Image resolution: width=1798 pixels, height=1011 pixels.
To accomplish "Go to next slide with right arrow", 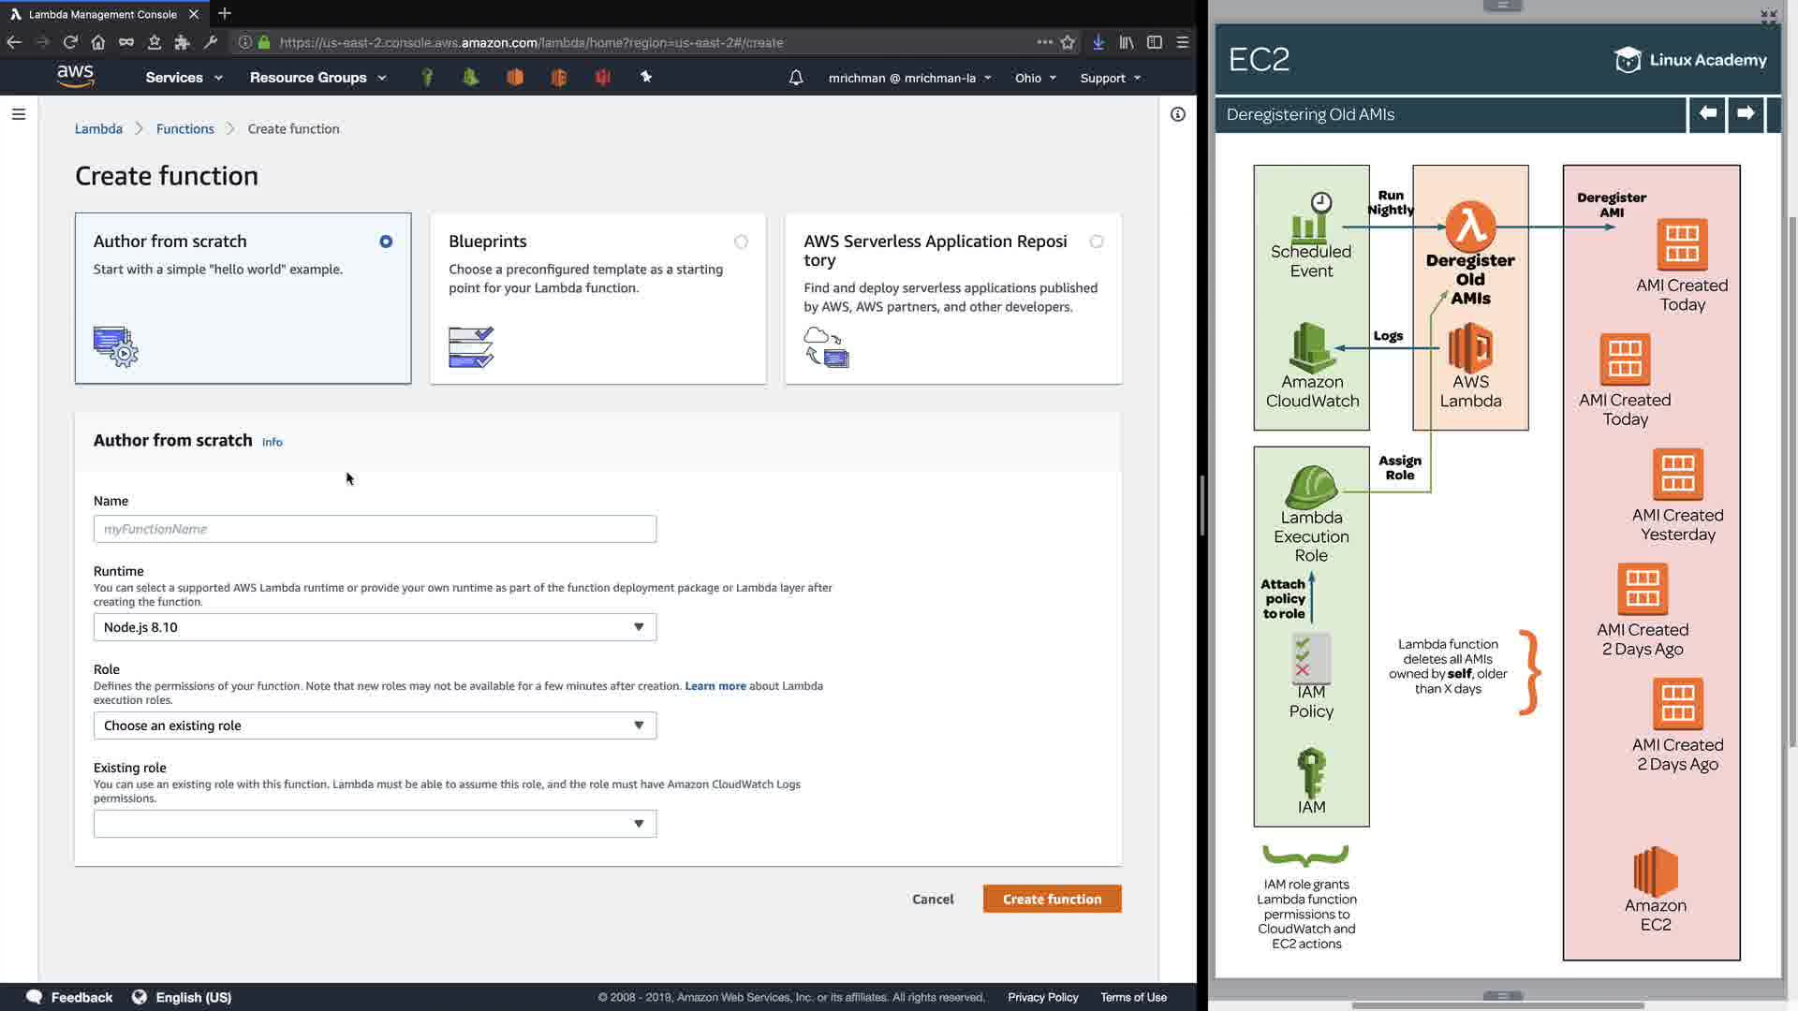I will (1746, 113).
